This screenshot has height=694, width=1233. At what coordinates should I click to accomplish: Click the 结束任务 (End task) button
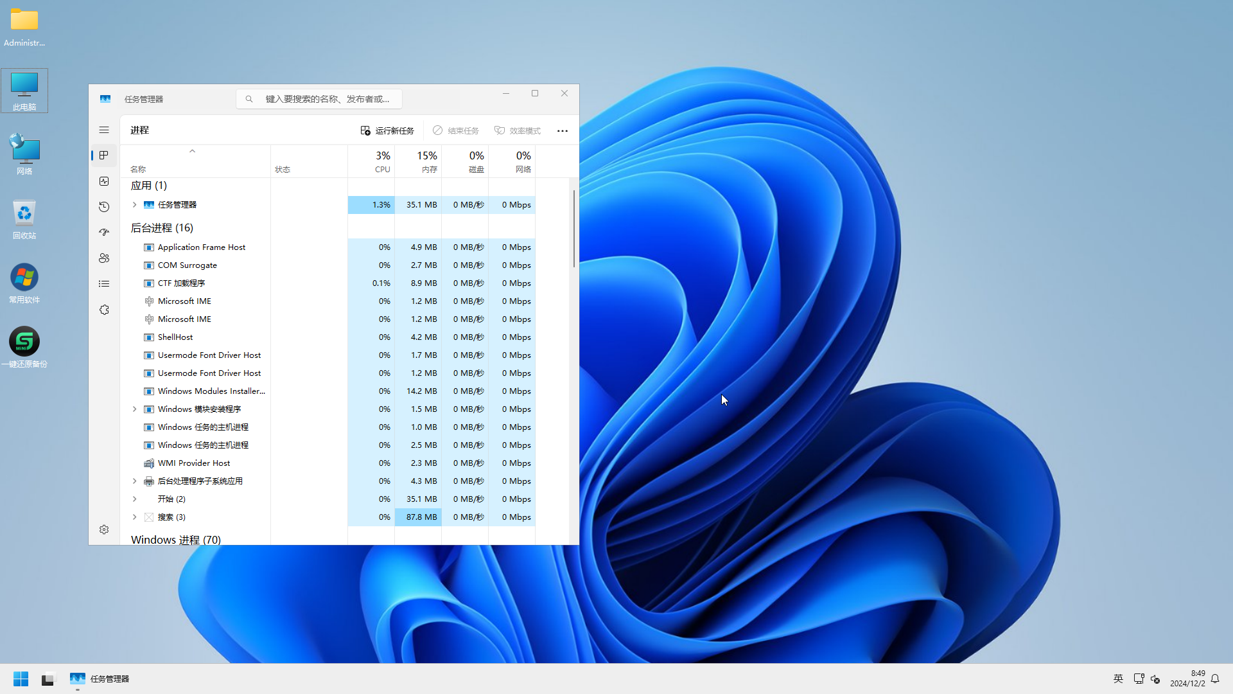pyautogui.click(x=457, y=130)
